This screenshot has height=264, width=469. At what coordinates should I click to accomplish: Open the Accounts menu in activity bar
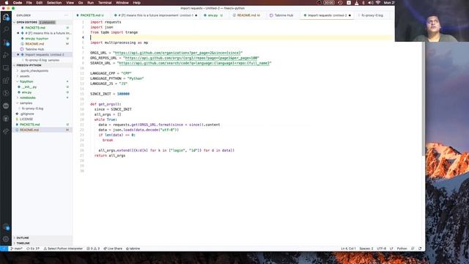[x=6, y=227]
